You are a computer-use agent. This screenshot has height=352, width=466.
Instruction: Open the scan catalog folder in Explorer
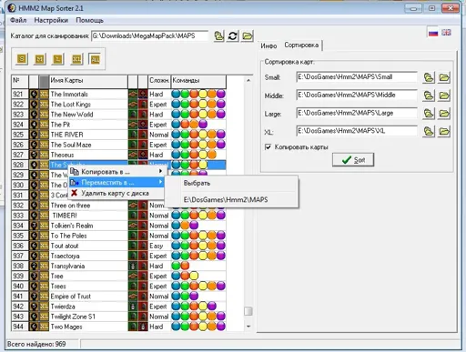248,36
